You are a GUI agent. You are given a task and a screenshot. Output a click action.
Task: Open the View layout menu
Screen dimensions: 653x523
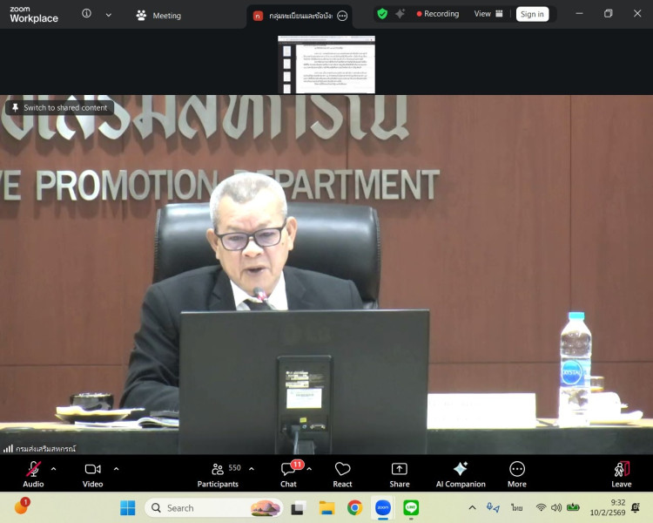488,14
